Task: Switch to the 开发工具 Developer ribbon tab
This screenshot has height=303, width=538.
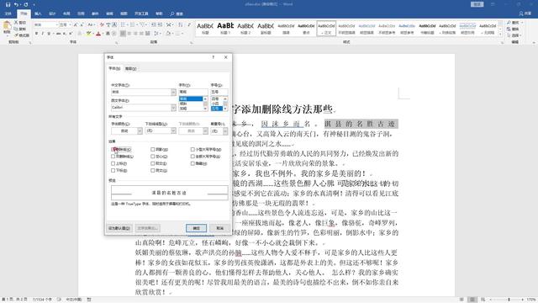Action: click(141, 13)
